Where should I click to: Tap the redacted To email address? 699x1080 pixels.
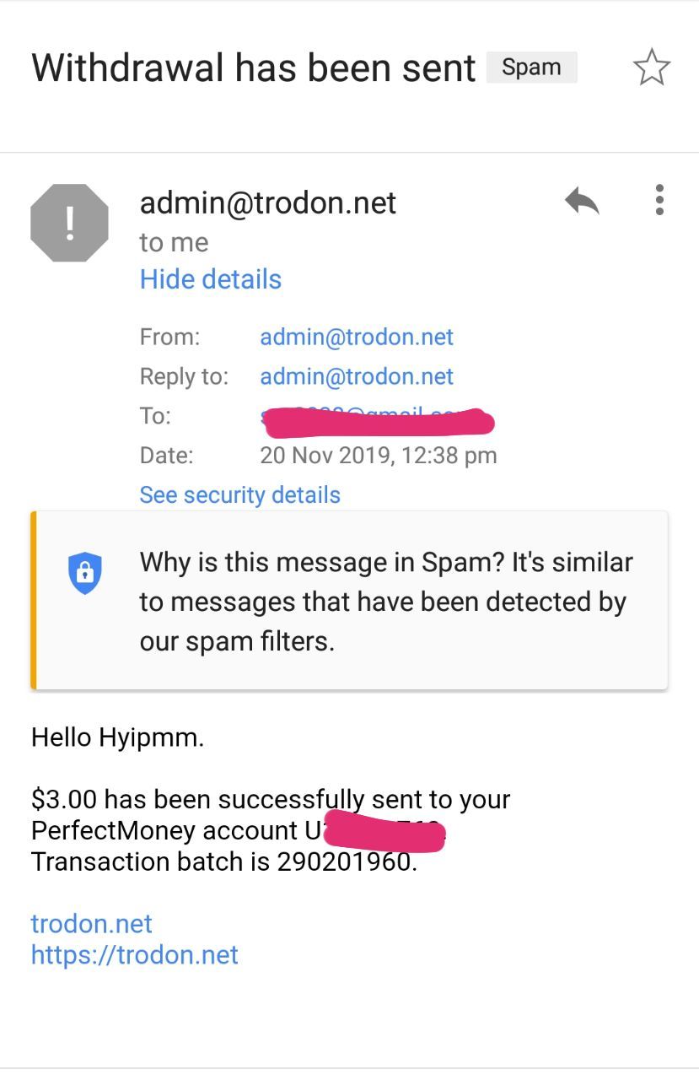tap(376, 419)
